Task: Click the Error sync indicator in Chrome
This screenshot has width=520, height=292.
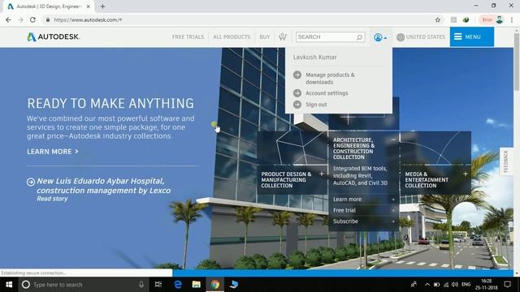Action: pos(487,19)
